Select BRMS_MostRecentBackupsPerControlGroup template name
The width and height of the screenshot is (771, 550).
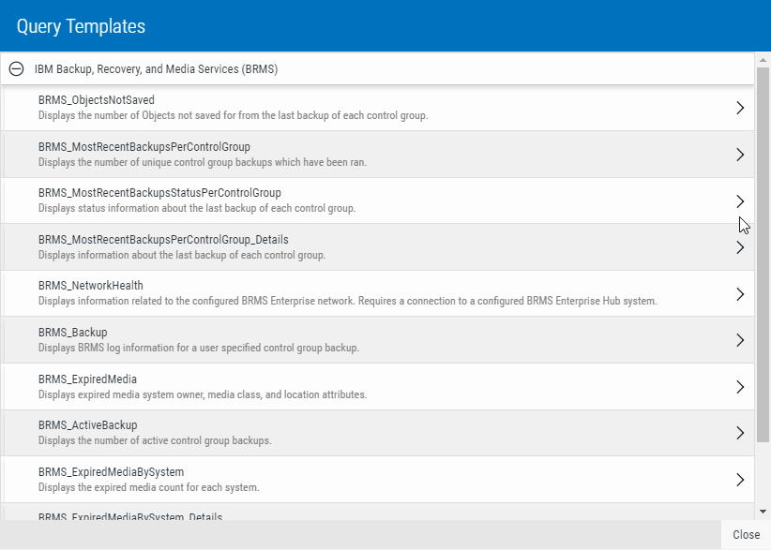coord(144,147)
